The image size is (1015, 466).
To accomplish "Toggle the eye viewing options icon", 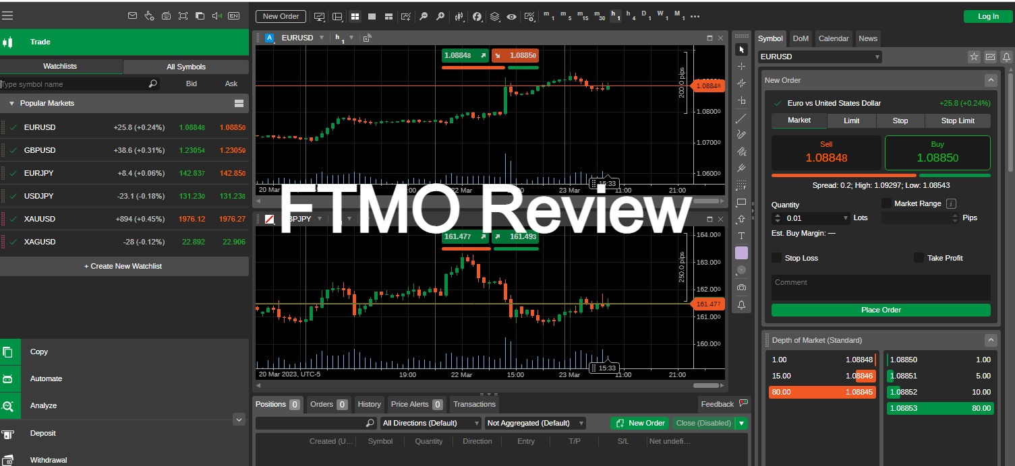I will 512,16.
